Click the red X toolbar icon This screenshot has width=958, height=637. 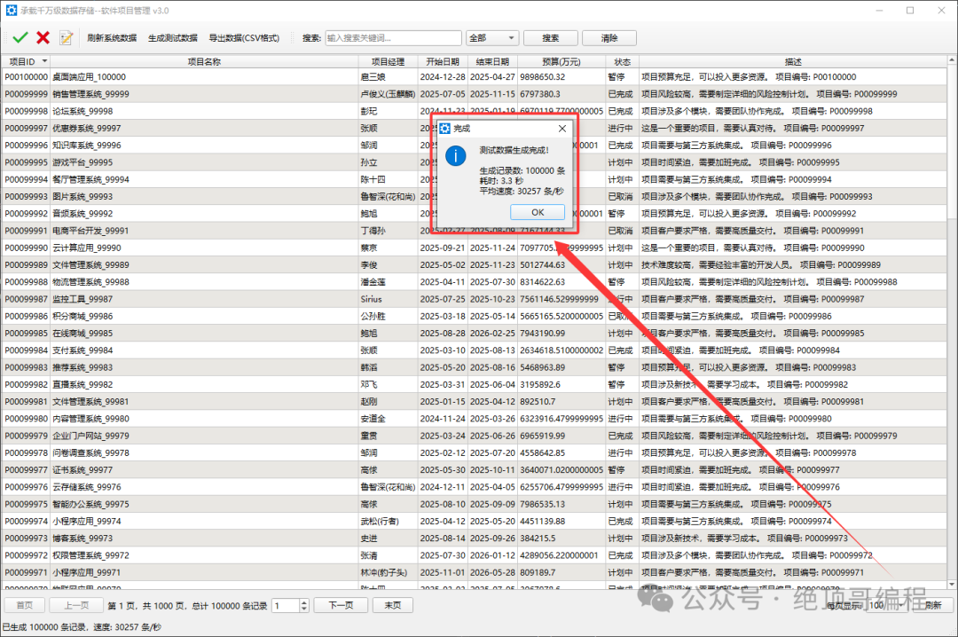point(43,38)
